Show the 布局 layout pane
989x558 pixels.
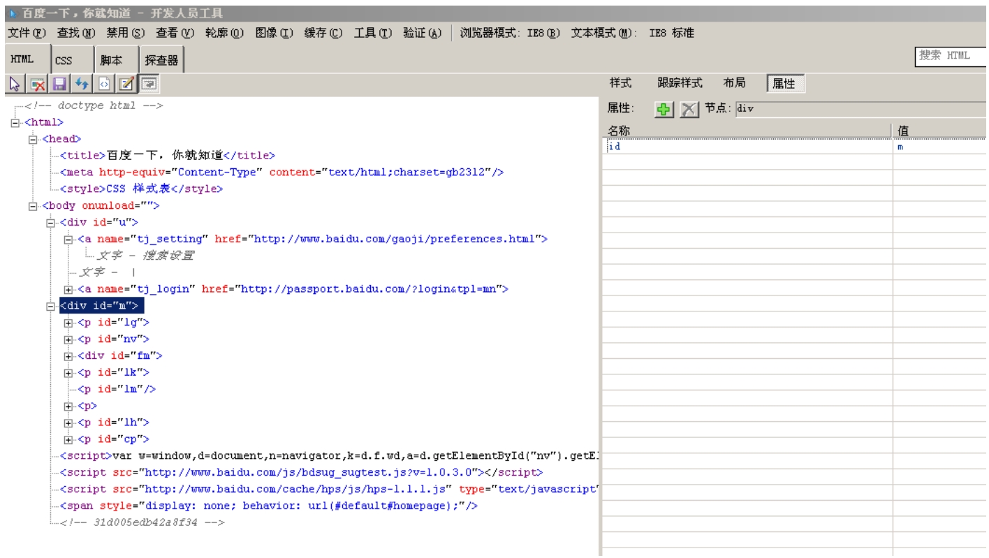pos(734,83)
